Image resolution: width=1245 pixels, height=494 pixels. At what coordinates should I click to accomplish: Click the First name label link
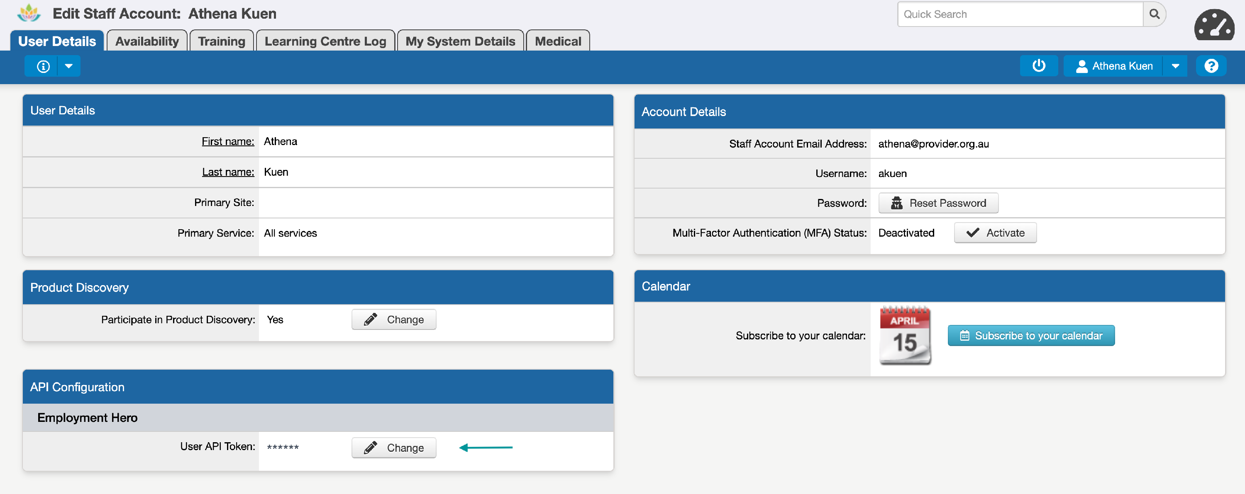228,141
